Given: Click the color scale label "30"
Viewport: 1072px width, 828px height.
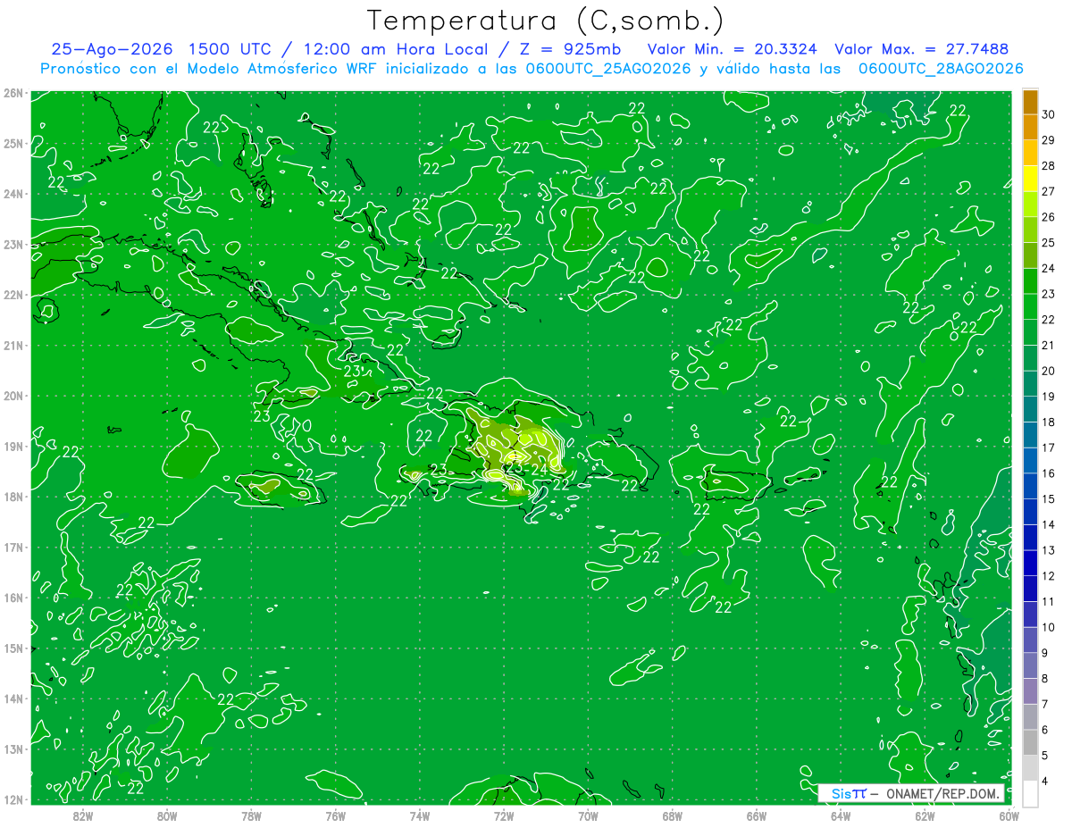Looking at the screenshot, I should (1048, 114).
